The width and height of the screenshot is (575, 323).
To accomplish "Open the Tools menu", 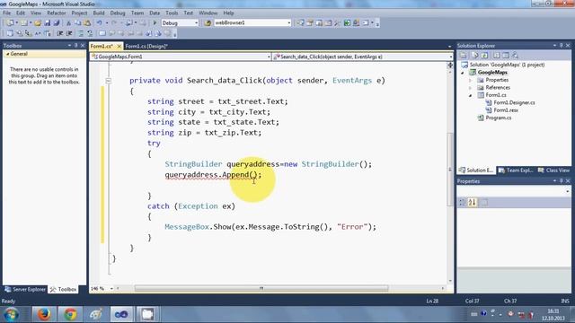I will pos(172,13).
